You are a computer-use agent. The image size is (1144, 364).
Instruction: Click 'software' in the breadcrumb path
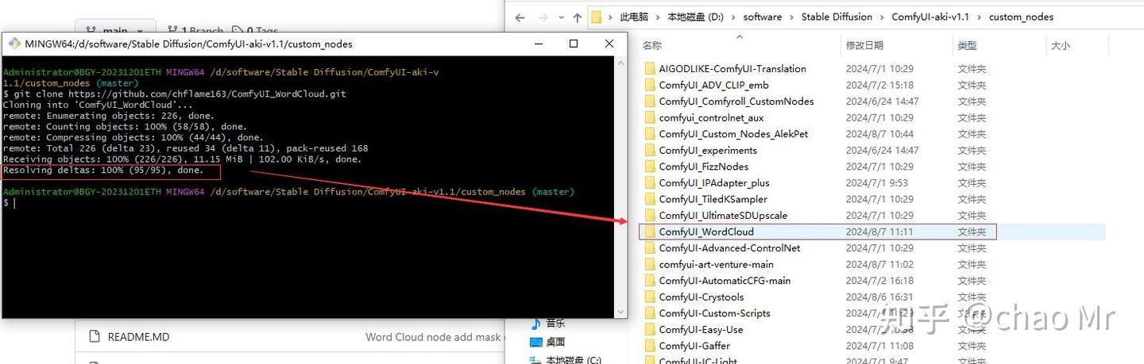pos(763,17)
